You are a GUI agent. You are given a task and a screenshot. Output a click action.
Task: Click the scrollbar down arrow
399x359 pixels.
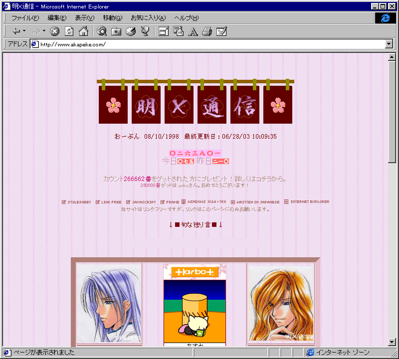click(392, 342)
